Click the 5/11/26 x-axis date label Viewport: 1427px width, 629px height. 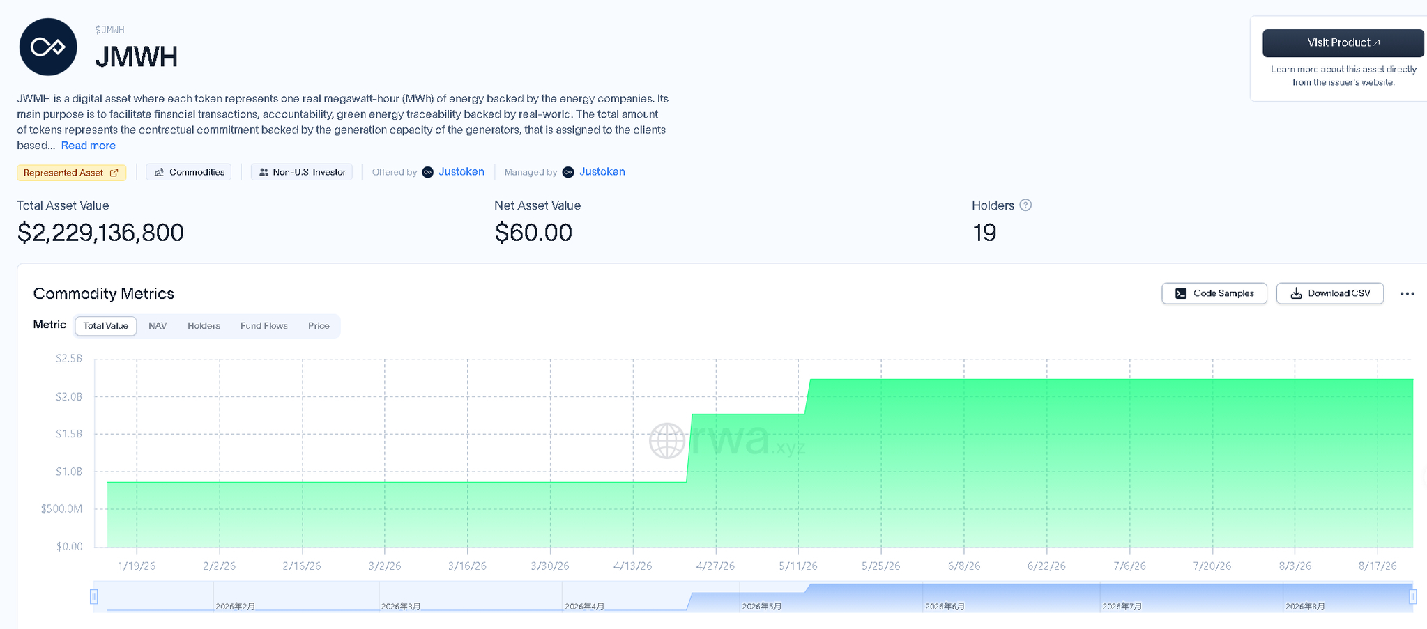[798, 566]
